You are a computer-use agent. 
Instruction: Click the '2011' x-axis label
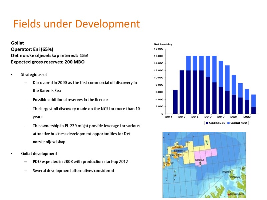tap(169, 117)
